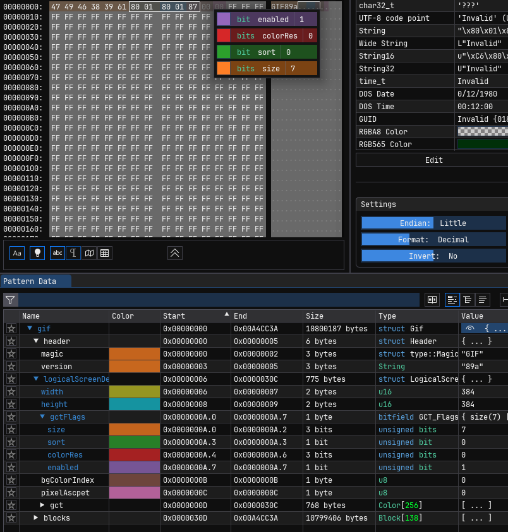Sort by the Type column header

click(417, 316)
